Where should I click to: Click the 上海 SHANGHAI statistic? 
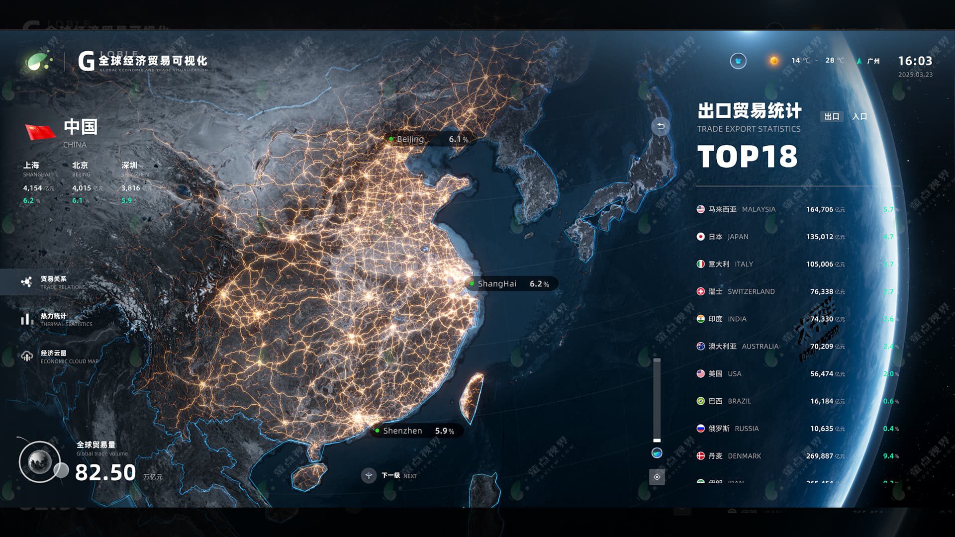pyautogui.click(x=38, y=182)
